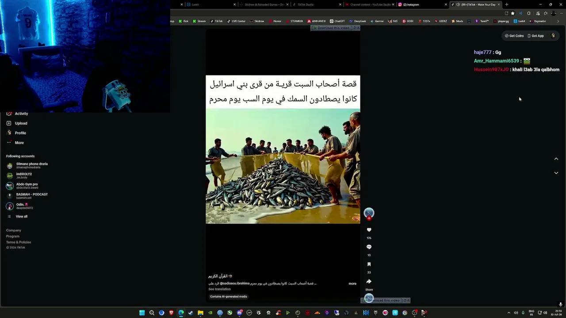Open followed account BASMAH - PODCAST

[27, 196]
